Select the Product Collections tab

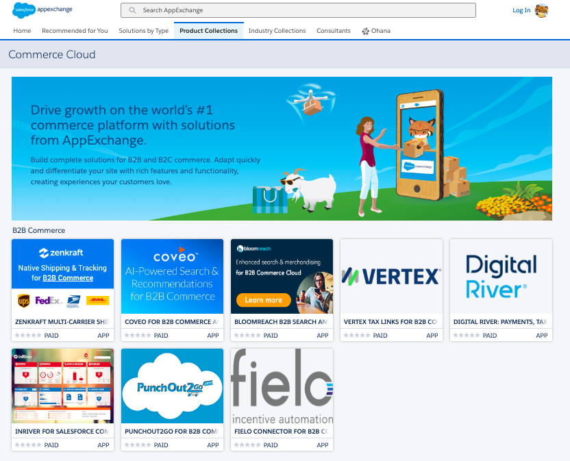point(209,31)
